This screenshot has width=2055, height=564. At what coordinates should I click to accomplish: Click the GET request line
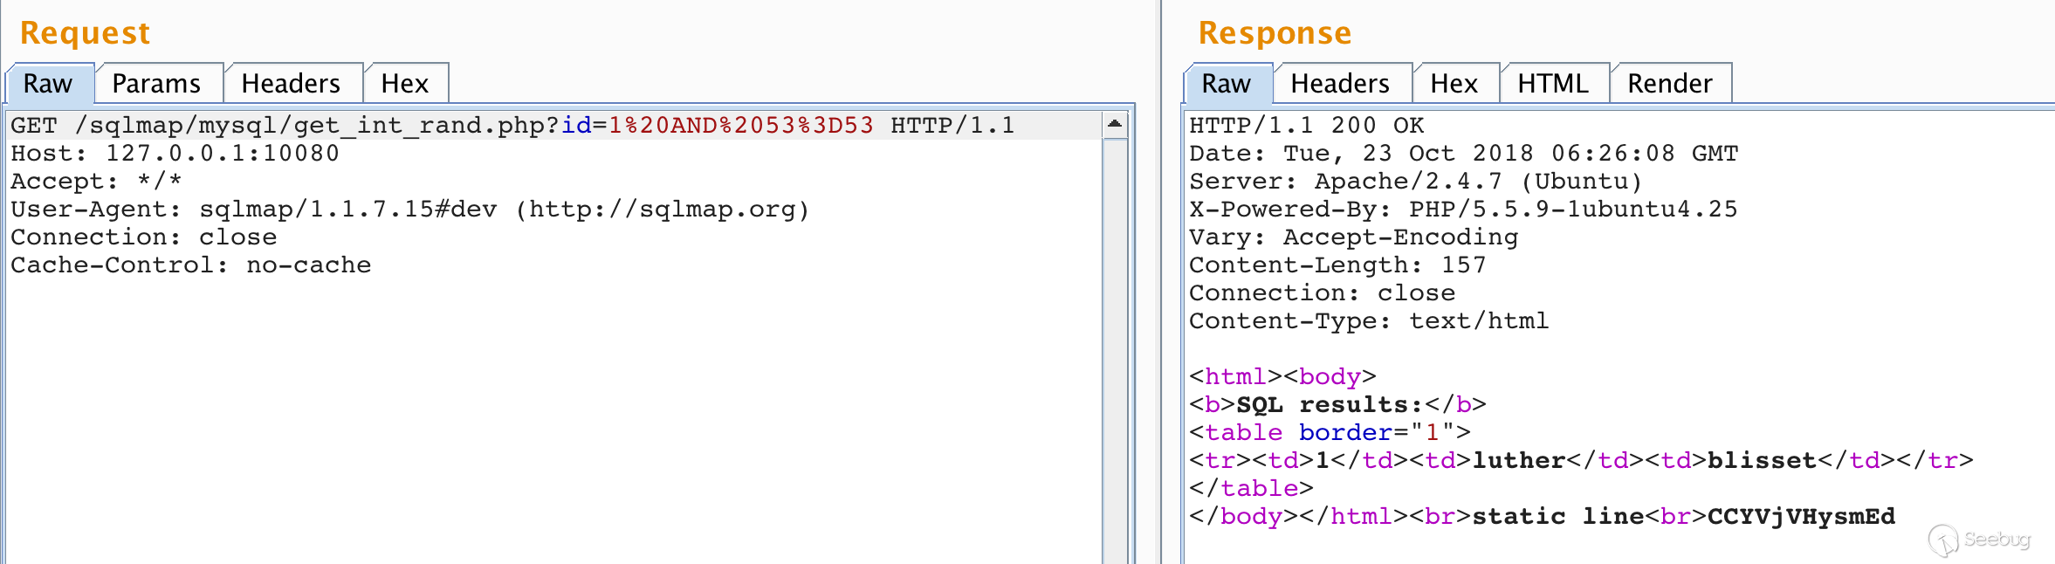coord(512,126)
